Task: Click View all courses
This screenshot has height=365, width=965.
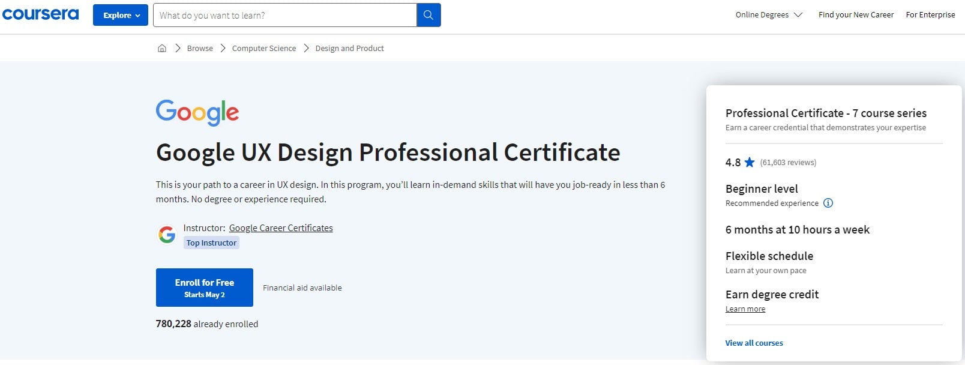Action: [x=754, y=343]
